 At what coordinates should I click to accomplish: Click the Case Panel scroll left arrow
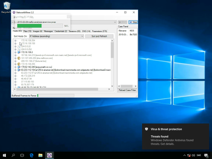click(119, 86)
